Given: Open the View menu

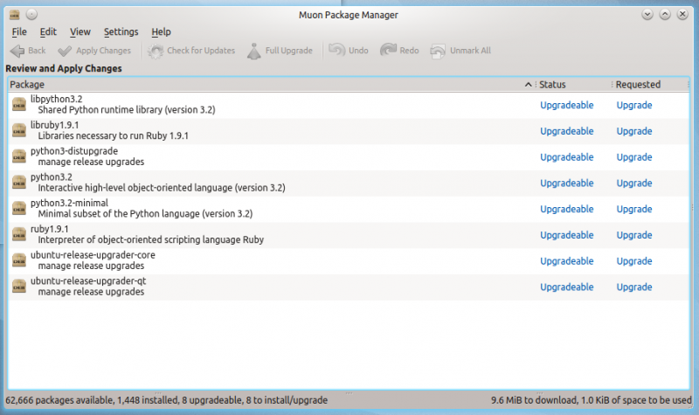Looking at the screenshot, I should click(x=80, y=31).
